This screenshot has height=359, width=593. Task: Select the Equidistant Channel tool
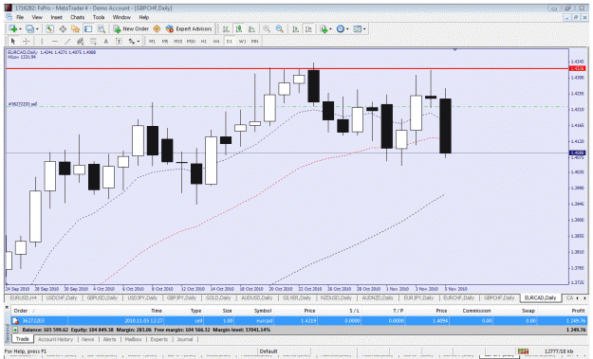[x=81, y=41]
